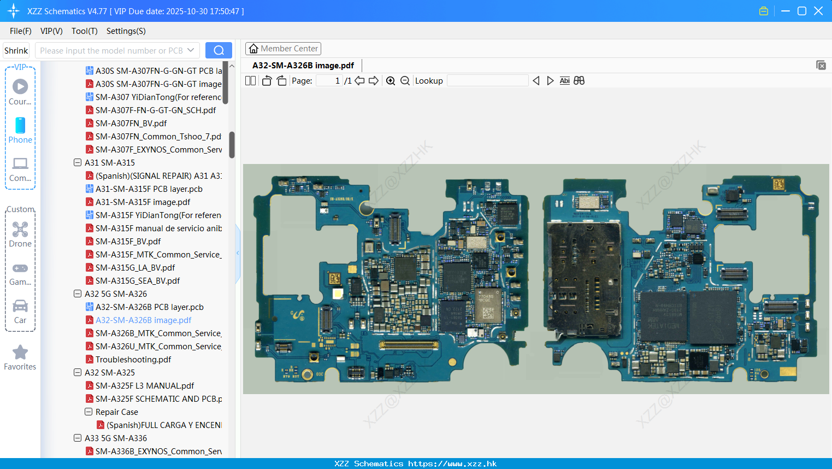Click the blue search button
Screen dimensions: 832x469
(x=219, y=50)
